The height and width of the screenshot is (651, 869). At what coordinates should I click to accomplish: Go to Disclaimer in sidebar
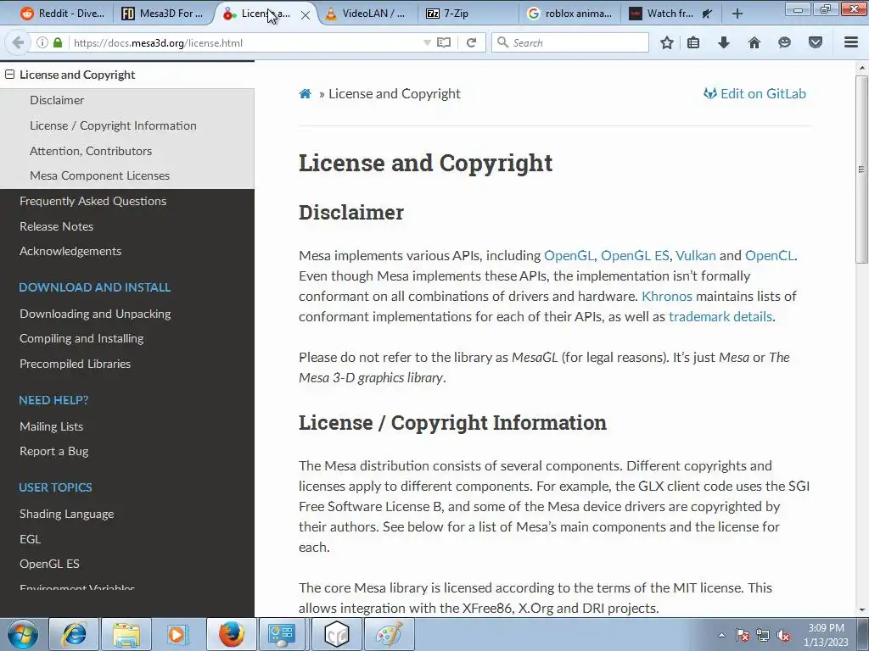coord(57,100)
